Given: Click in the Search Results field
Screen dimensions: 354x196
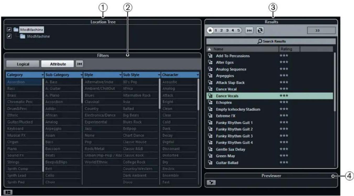Looking at the screenshot, I should click(x=271, y=41).
